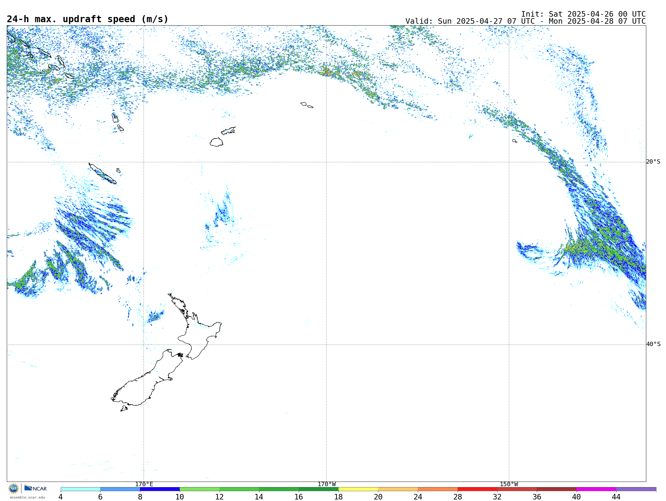Click the colorbar tick label '24'
Screen dimensions: 666x501
click(418, 497)
